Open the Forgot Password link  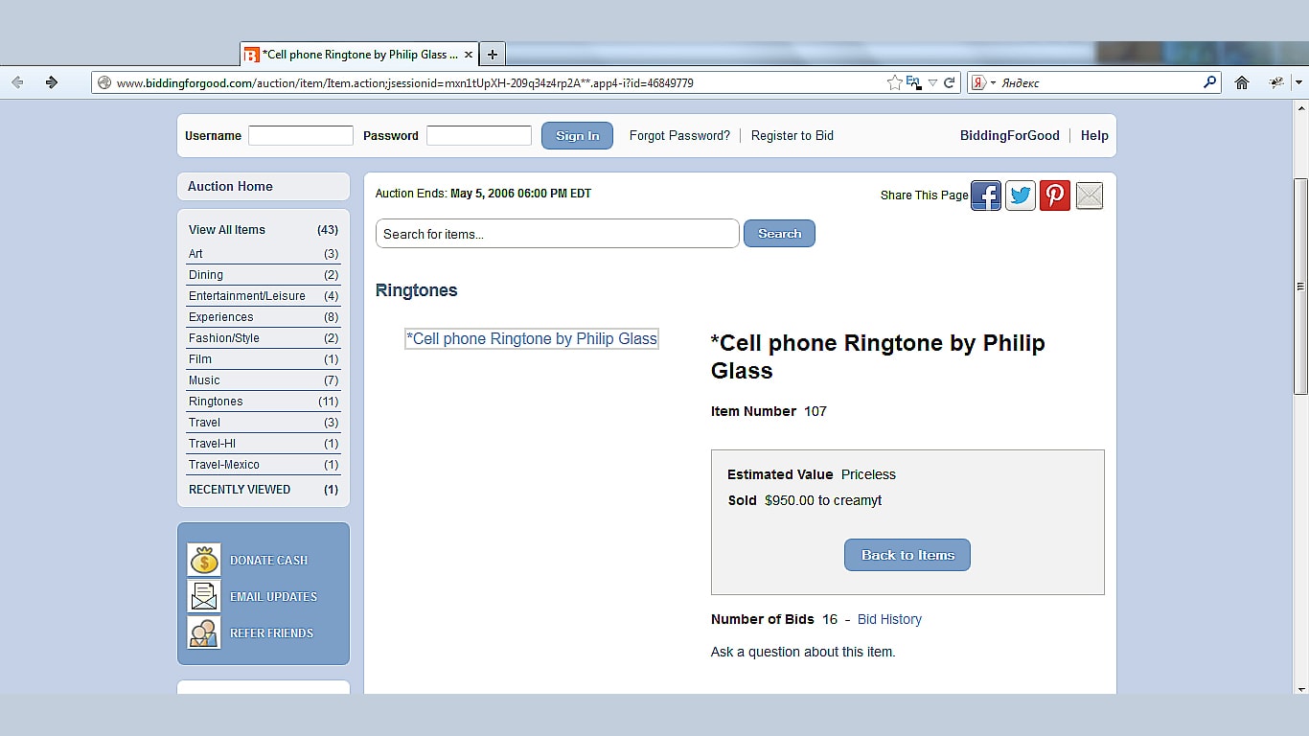coord(679,136)
